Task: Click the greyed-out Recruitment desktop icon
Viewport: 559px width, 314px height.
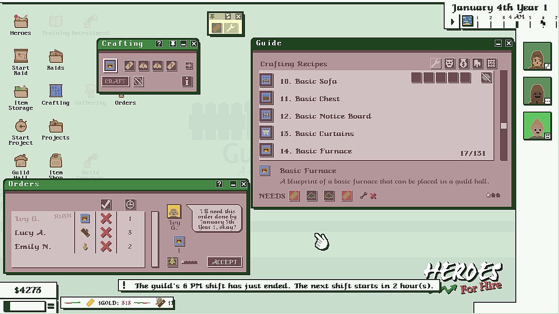Action: tap(90, 25)
